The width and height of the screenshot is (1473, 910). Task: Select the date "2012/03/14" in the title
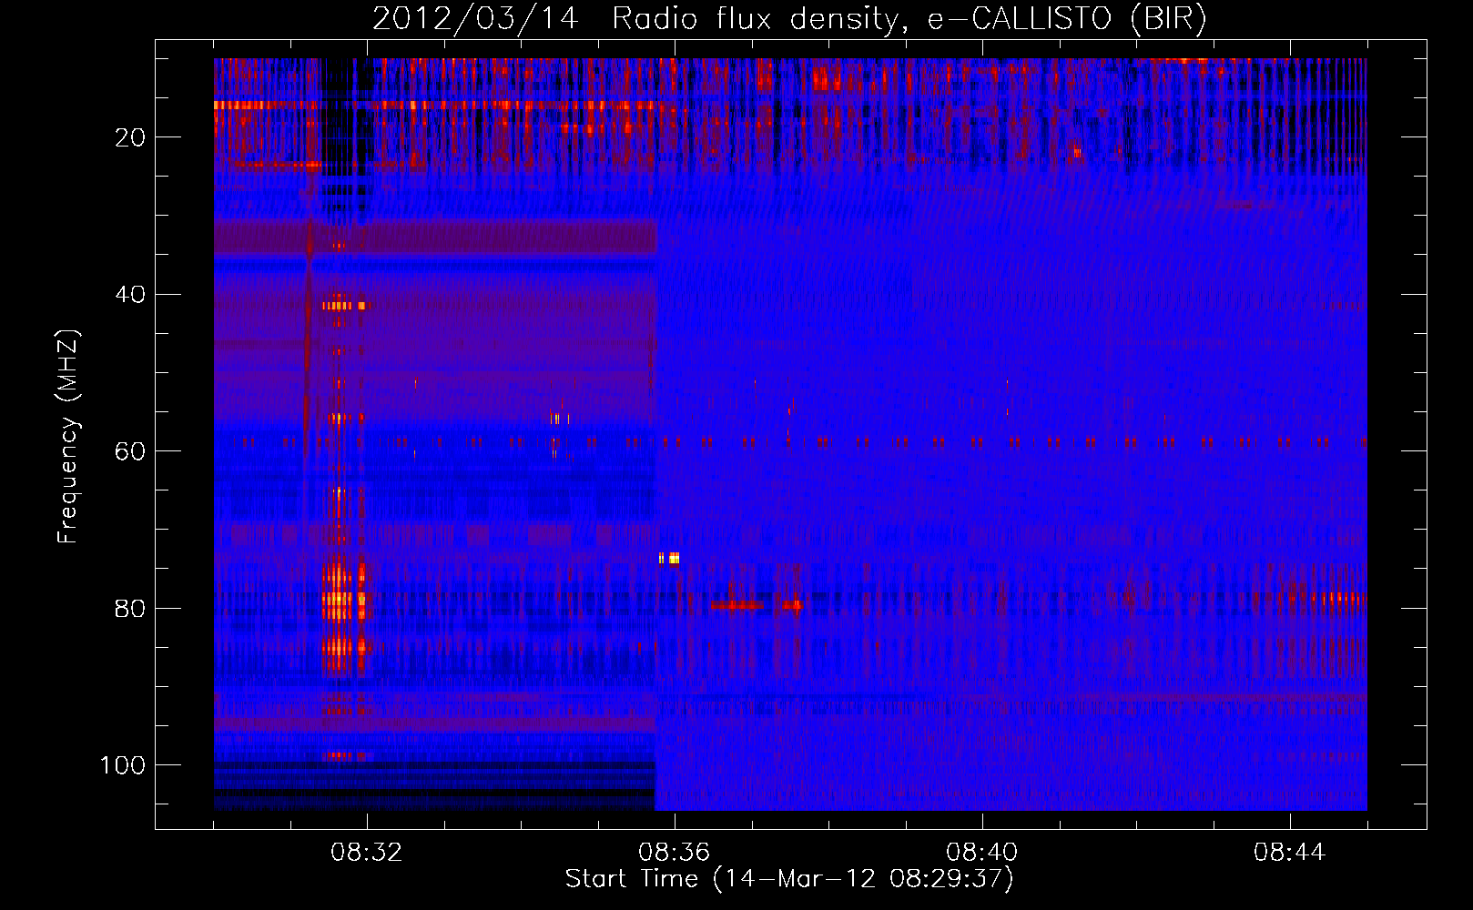[x=475, y=18]
